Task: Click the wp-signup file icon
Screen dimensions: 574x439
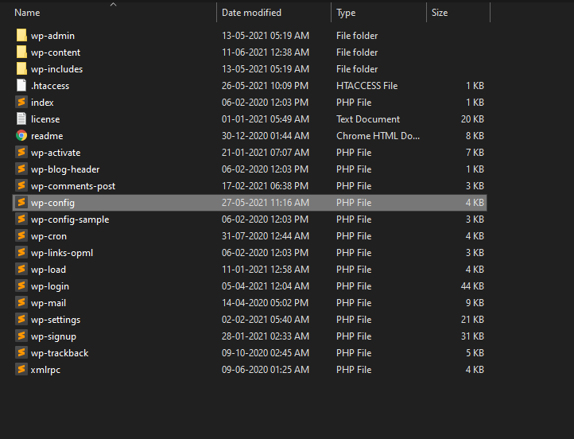Action: tap(21, 336)
